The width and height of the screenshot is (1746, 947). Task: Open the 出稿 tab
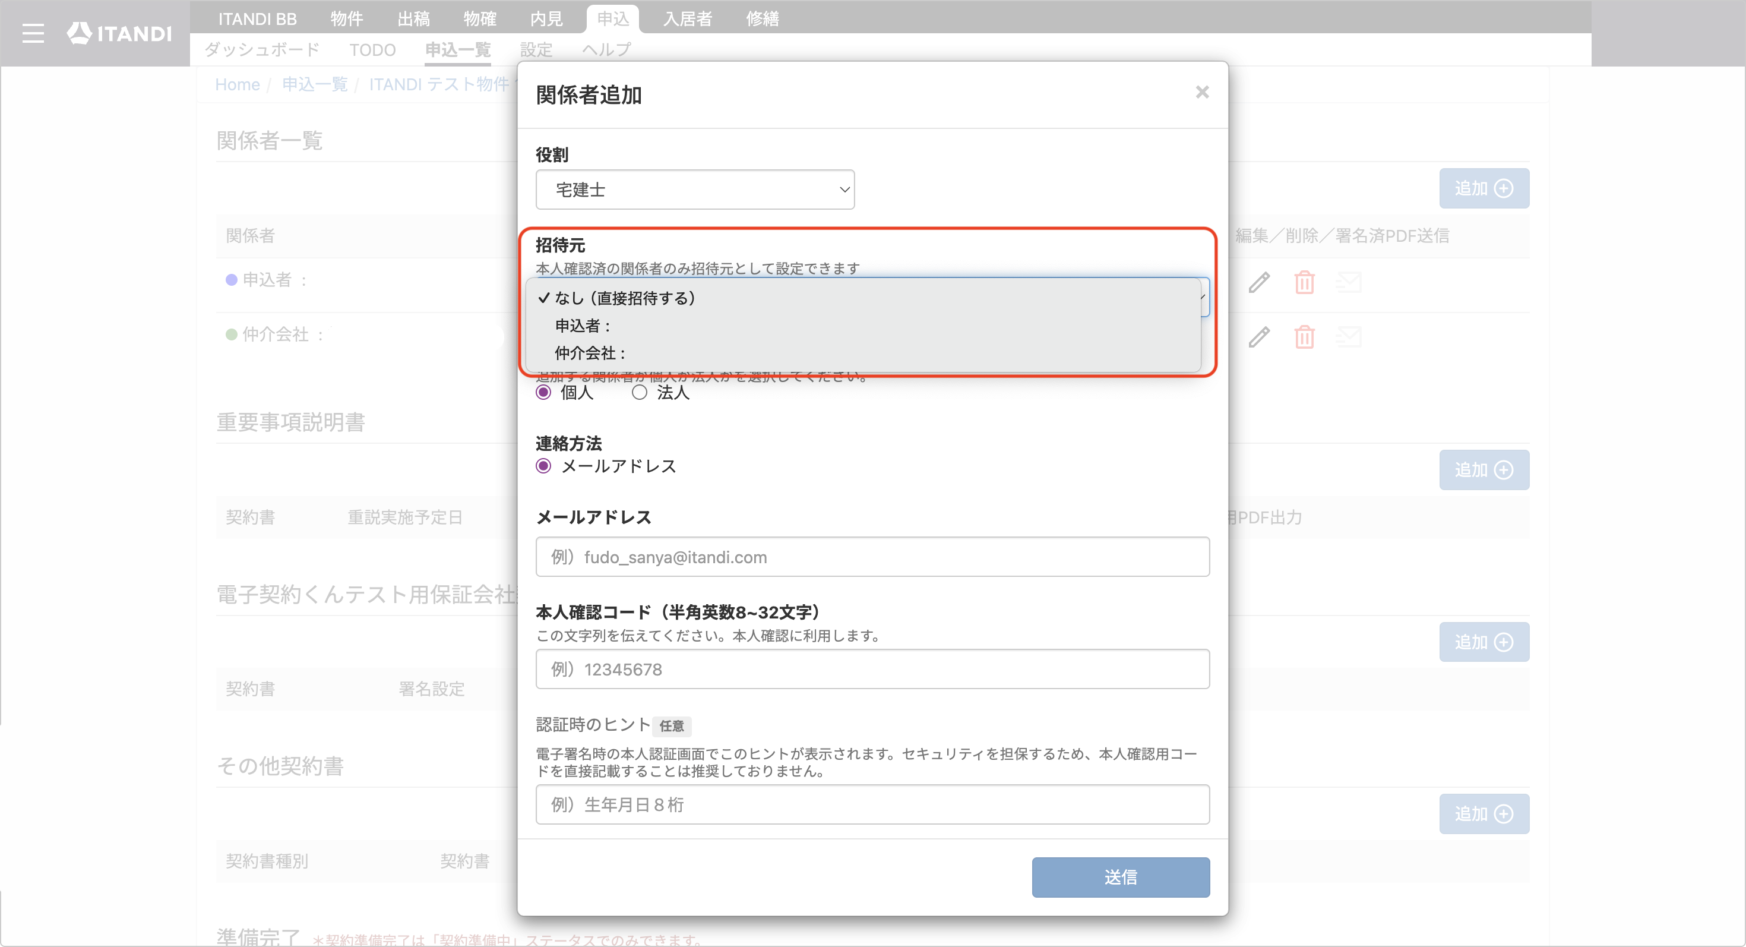413,18
